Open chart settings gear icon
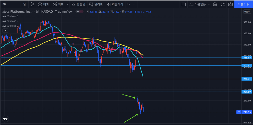Viewport: 253px width, 125px height. pos(215,4)
